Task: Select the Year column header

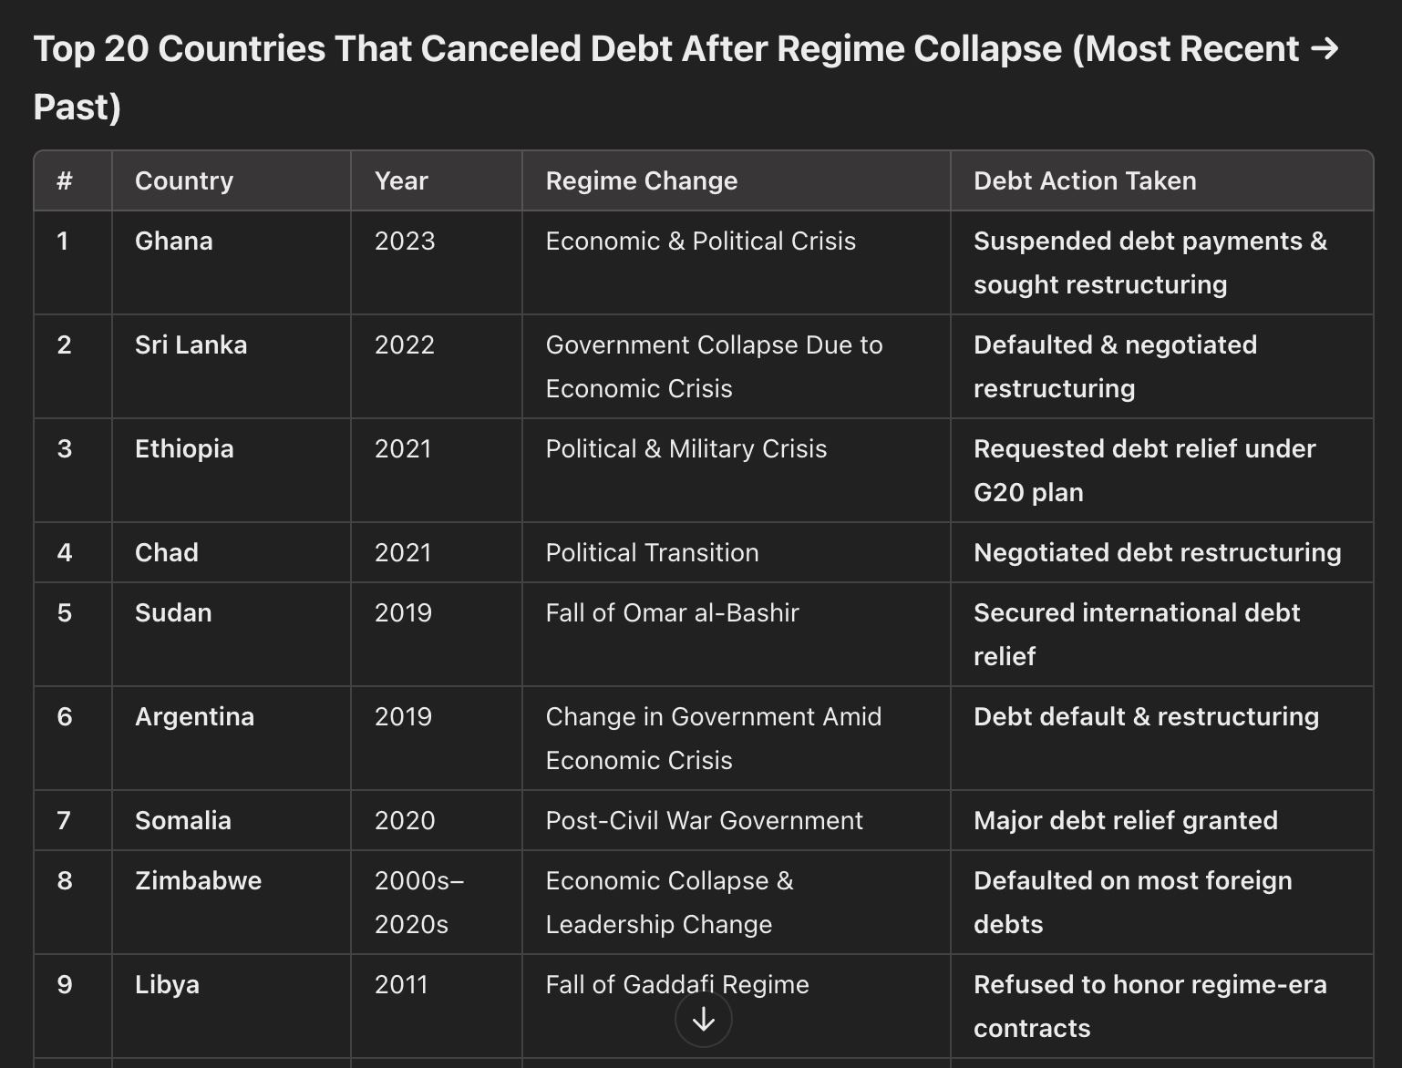Action: pyautogui.click(x=401, y=180)
